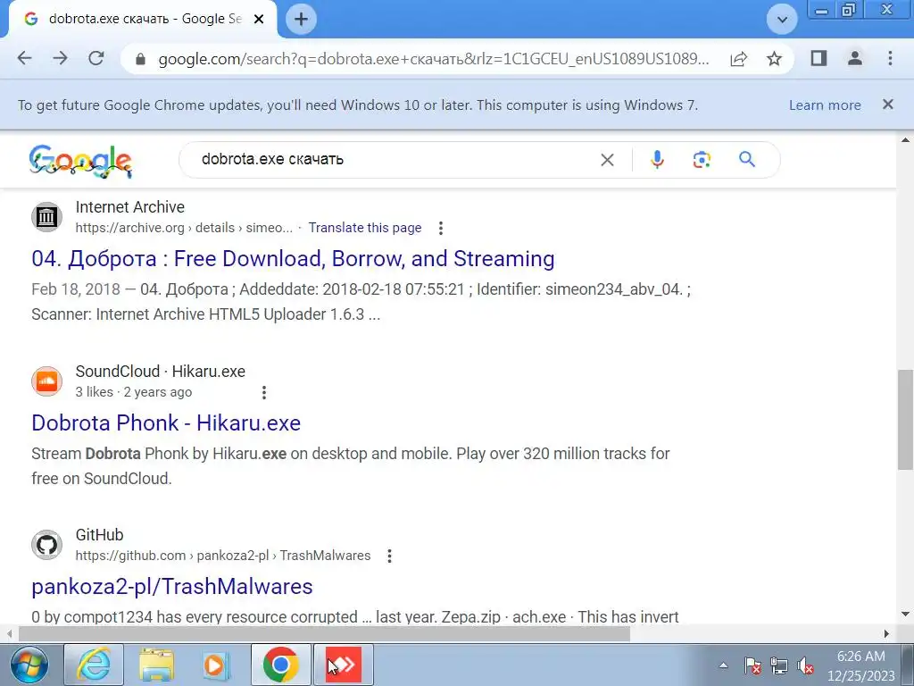Viewport: 914px width, 686px height.
Task: Go to Google home via the logo
Action: pyautogui.click(x=80, y=161)
